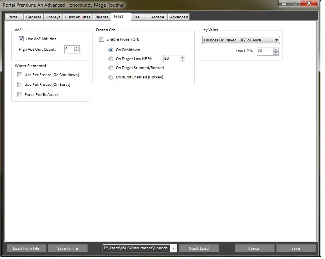
Task: Go to the Talents tab
Action: click(101, 17)
